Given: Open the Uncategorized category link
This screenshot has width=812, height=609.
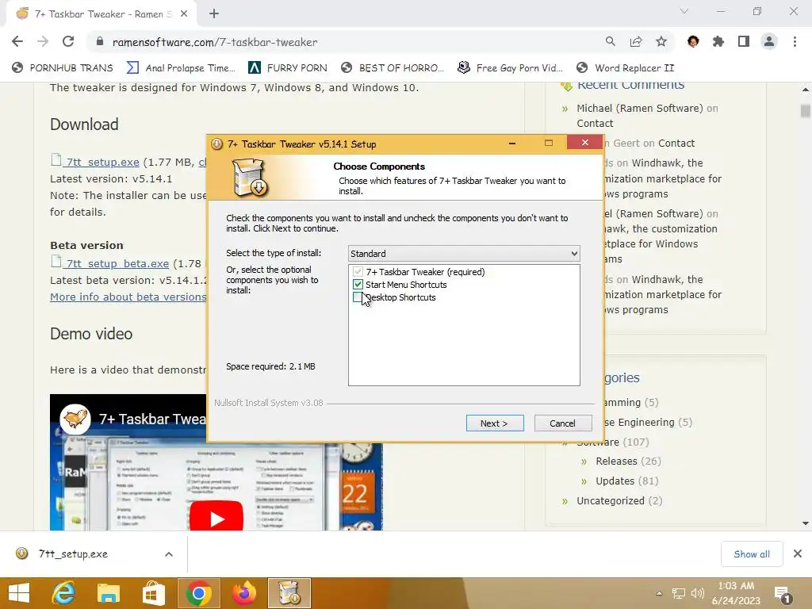Looking at the screenshot, I should pos(611,501).
